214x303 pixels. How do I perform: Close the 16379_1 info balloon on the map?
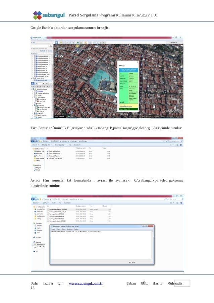click(x=137, y=62)
